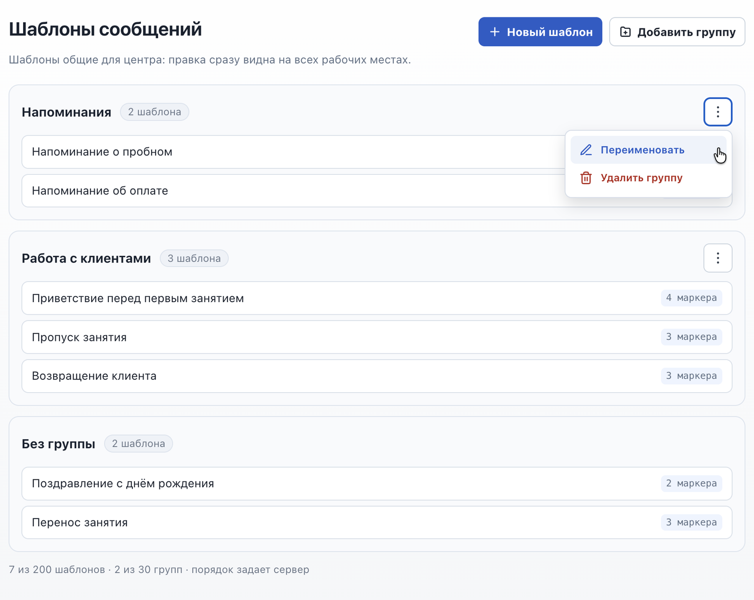
Task: Open the three-dot menu for Напоминания group
Action: tap(718, 112)
